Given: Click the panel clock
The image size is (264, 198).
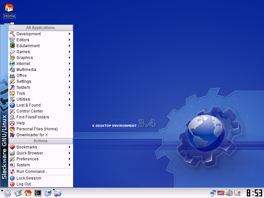Looking at the screenshot, I should pos(254,193).
